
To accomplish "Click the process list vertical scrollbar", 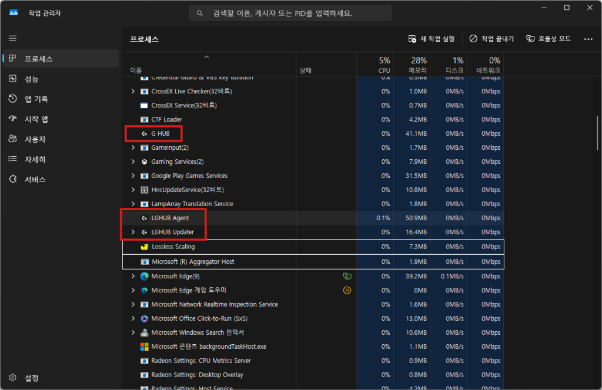I will point(597,133).
